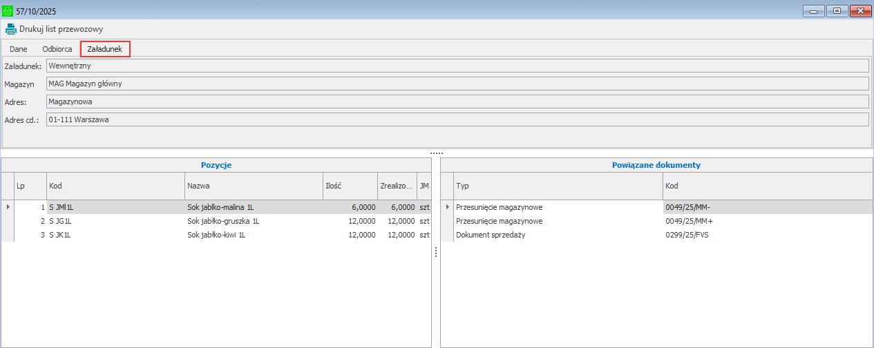Sort positions by Kod column header
This screenshot has height=348, width=874.
click(115, 186)
